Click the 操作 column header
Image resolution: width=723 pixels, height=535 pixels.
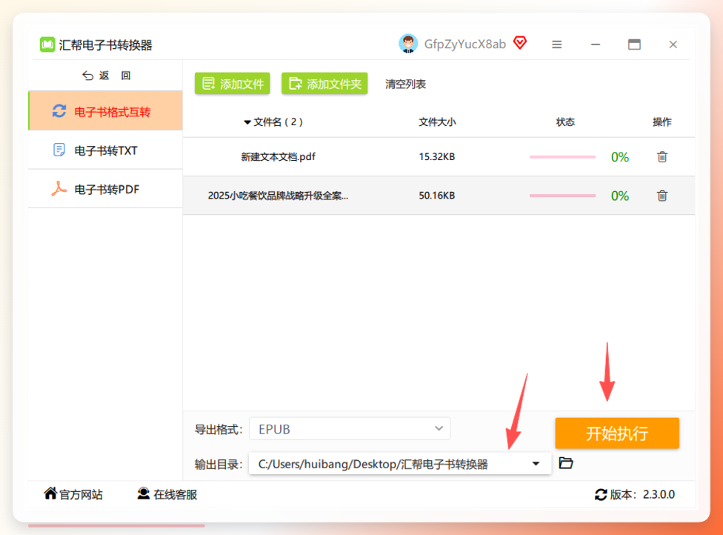[x=662, y=122]
